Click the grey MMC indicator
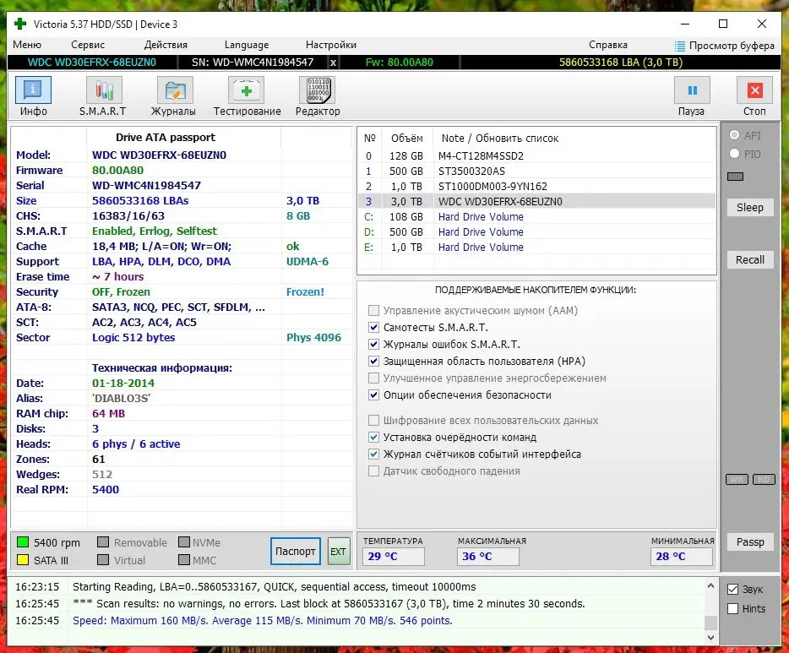 pyautogui.click(x=184, y=559)
